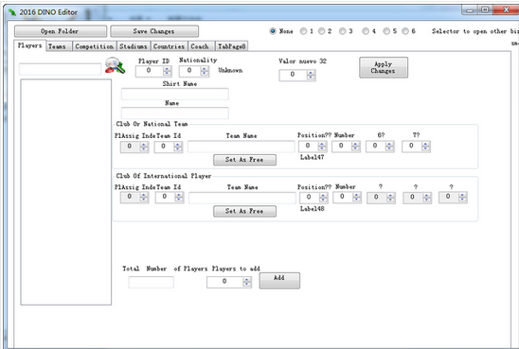Click the player search text box
Viewport: 519px width, 349px height.
[60, 69]
